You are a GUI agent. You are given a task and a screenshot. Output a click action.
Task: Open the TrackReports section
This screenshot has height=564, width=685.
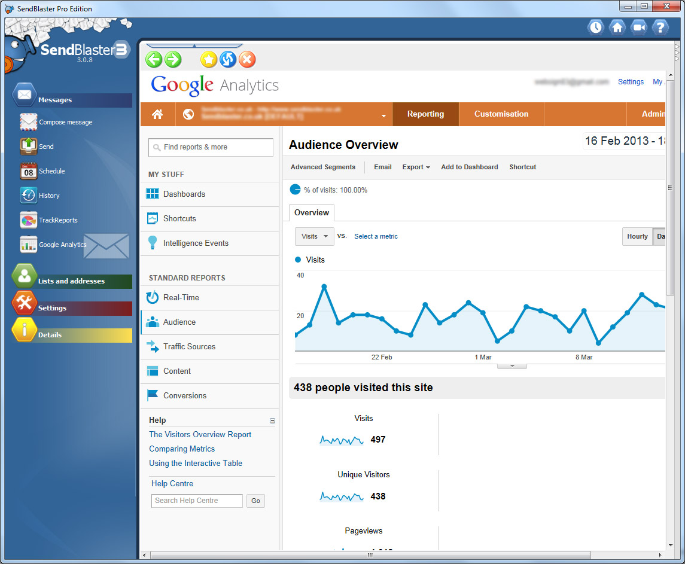(58, 220)
